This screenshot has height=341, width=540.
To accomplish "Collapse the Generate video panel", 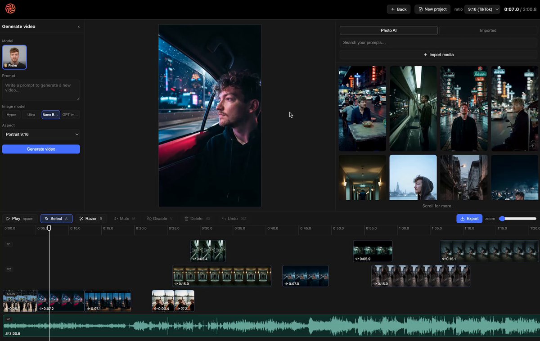I will 79,27.
